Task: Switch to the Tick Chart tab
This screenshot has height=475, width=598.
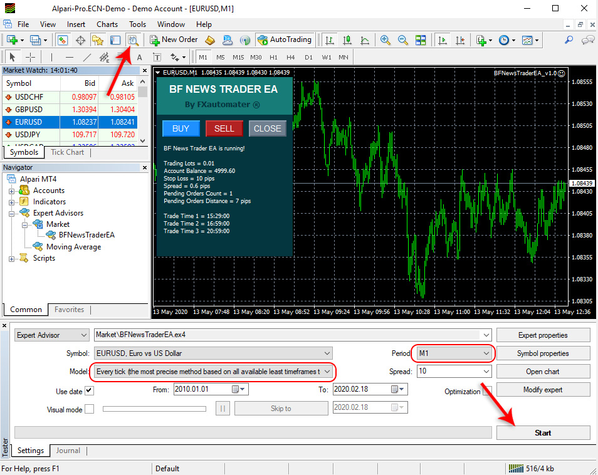Action: point(67,152)
